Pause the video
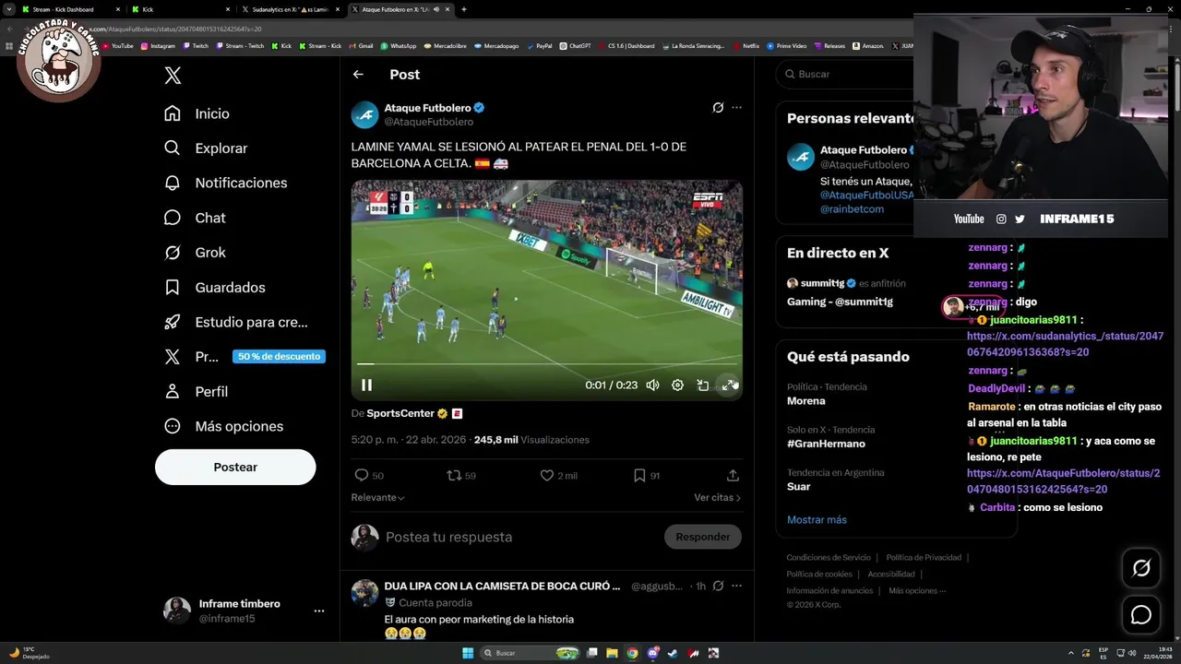This screenshot has height=664, width=1181. coord(366,385)
